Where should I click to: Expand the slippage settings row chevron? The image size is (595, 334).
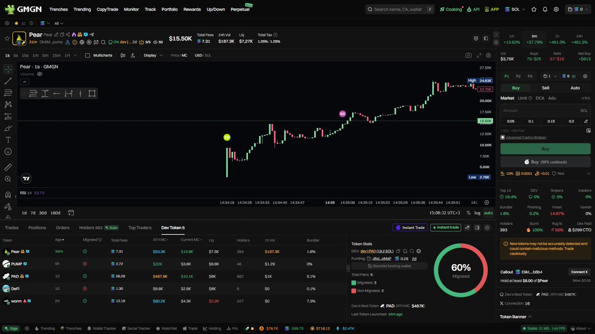pyautogui.click(x=588, y=174)
